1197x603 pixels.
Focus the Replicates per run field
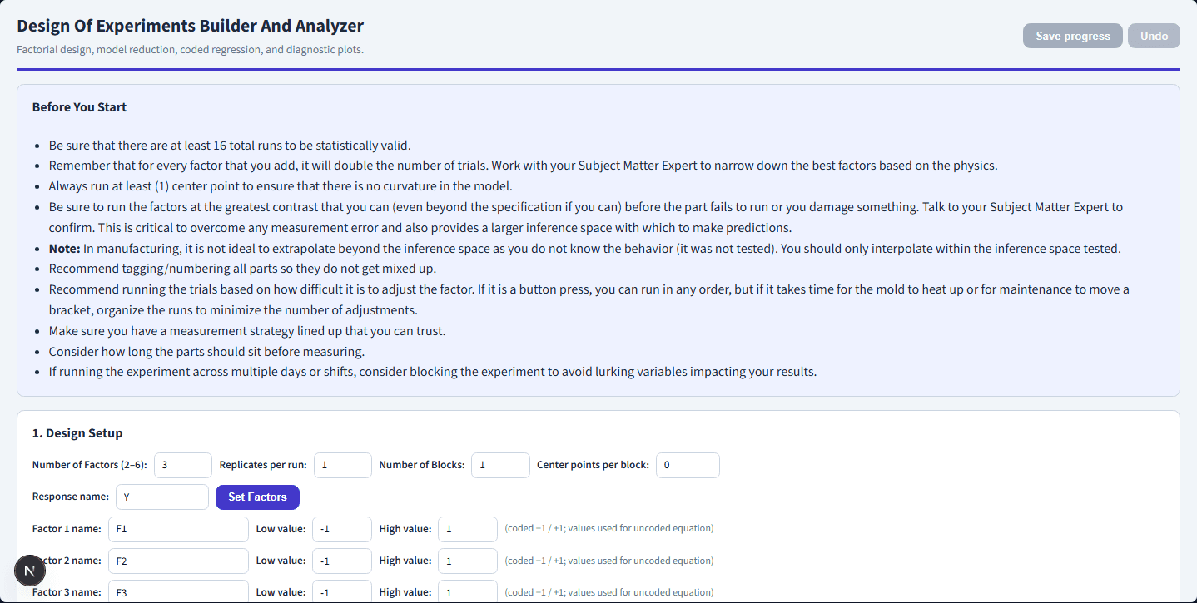pos(343,465)
